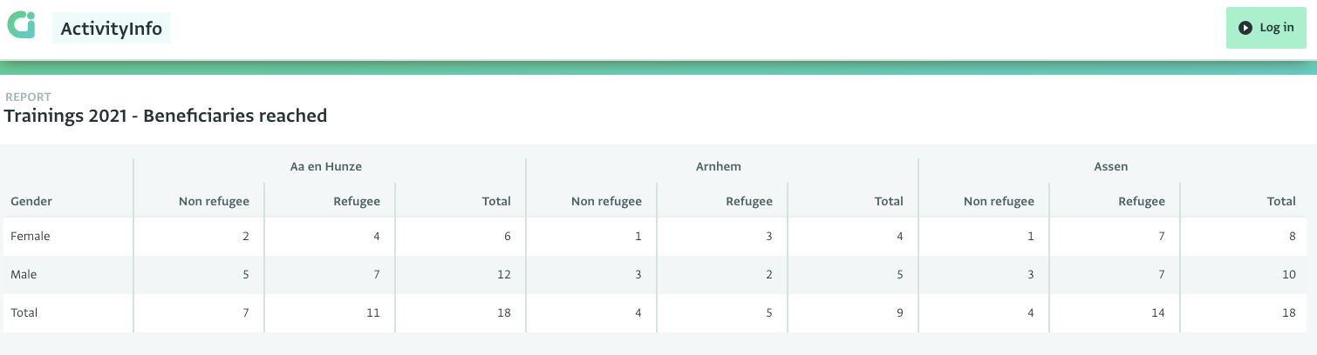Click Total header under Assen
1317x355 pixels.
tap(1281, 201)
